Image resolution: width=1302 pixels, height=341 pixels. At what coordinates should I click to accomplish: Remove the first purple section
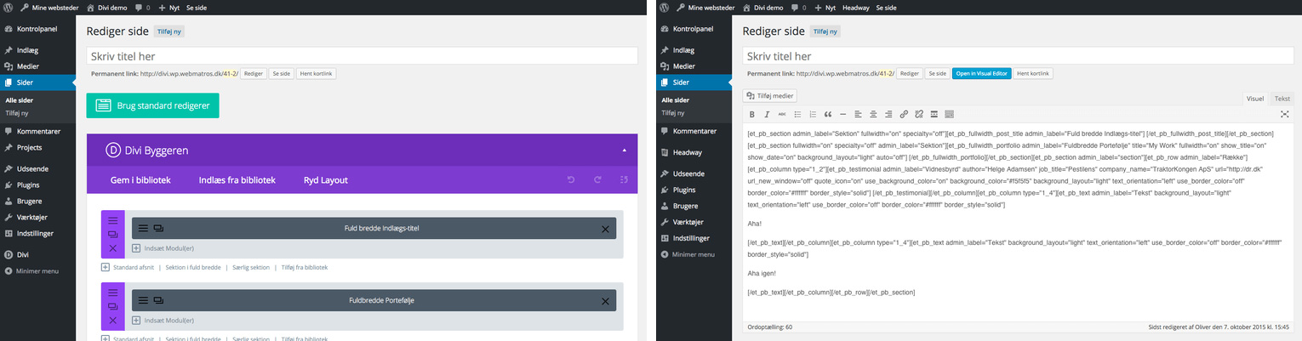[x=112, y=248]
